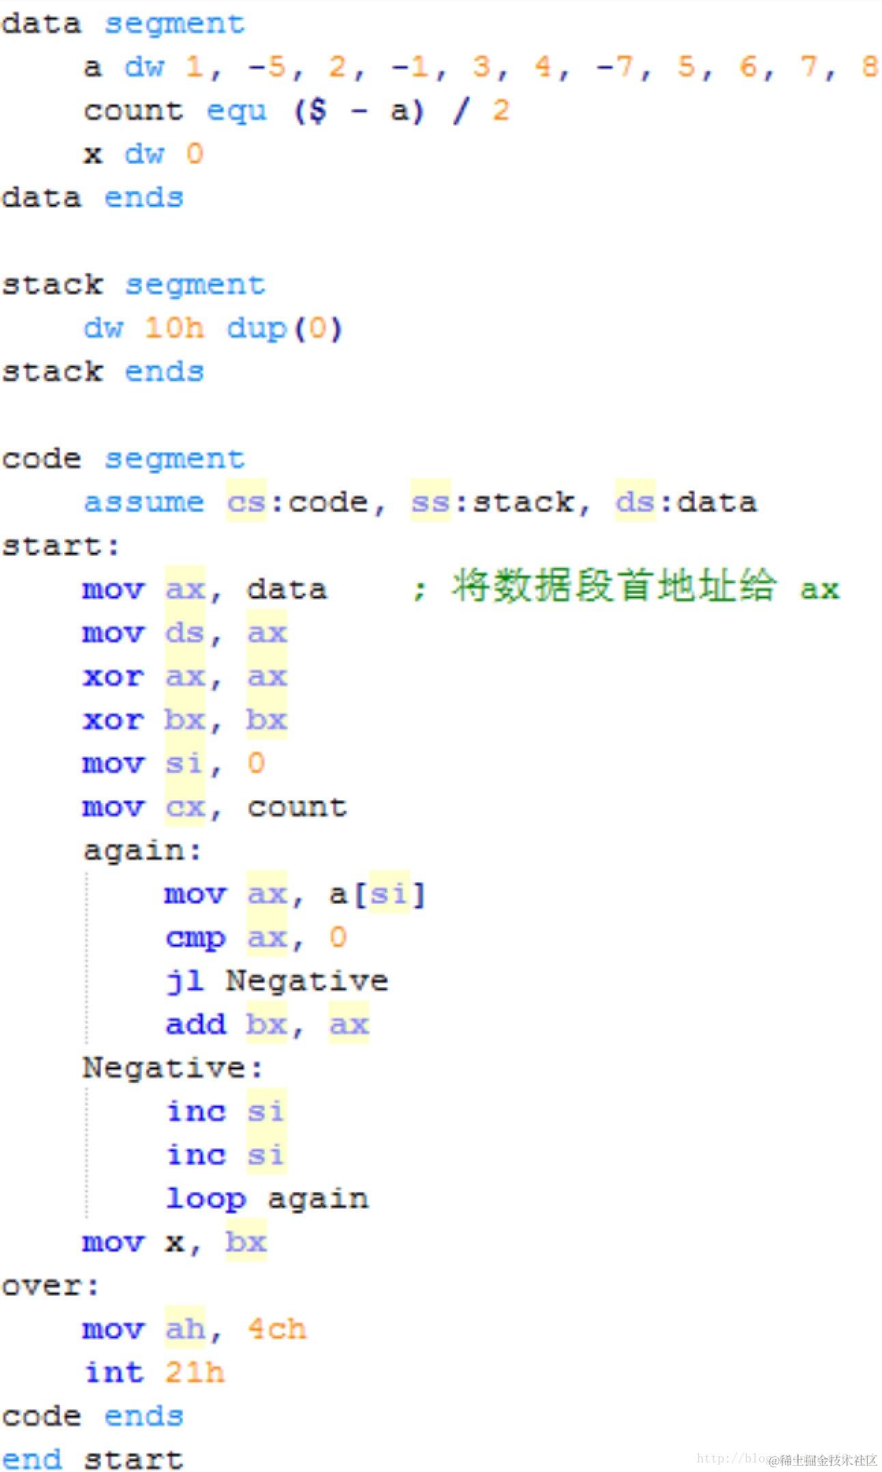Click the green Chinese comment ending in ax
This screenshot has width=882, height=1472.
[x=626, y=588]
